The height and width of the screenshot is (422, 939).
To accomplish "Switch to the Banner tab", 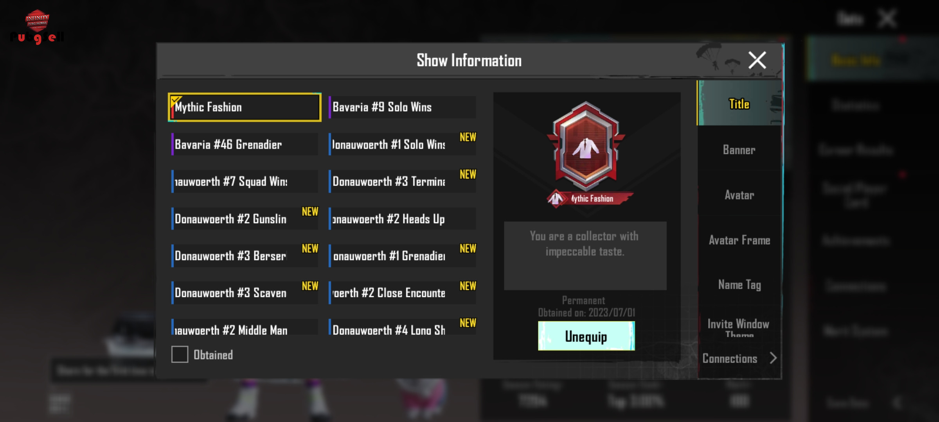I will point(739,150).
